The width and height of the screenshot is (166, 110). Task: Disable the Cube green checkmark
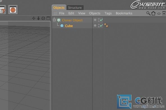tap(102, 25)
